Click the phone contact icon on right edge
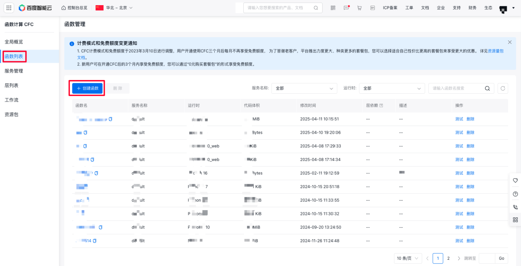The width and height of the screenshot is (521, 266). [x=515, y=207]
